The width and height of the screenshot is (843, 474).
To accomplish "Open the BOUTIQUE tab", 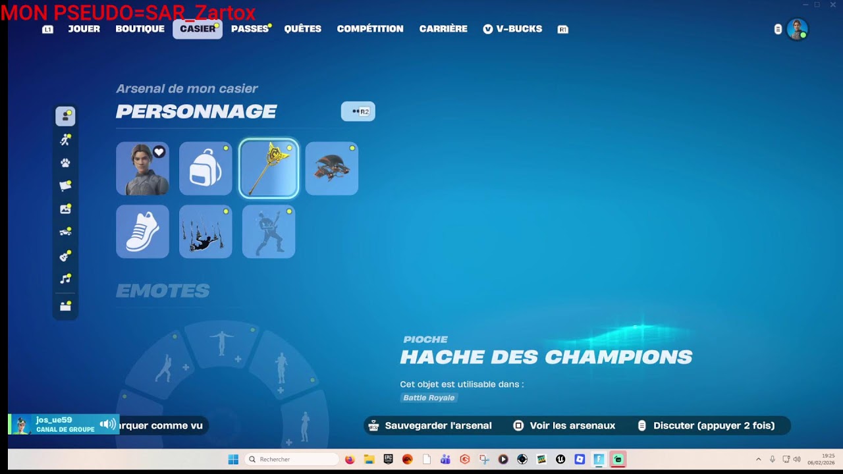I will 140,29.
